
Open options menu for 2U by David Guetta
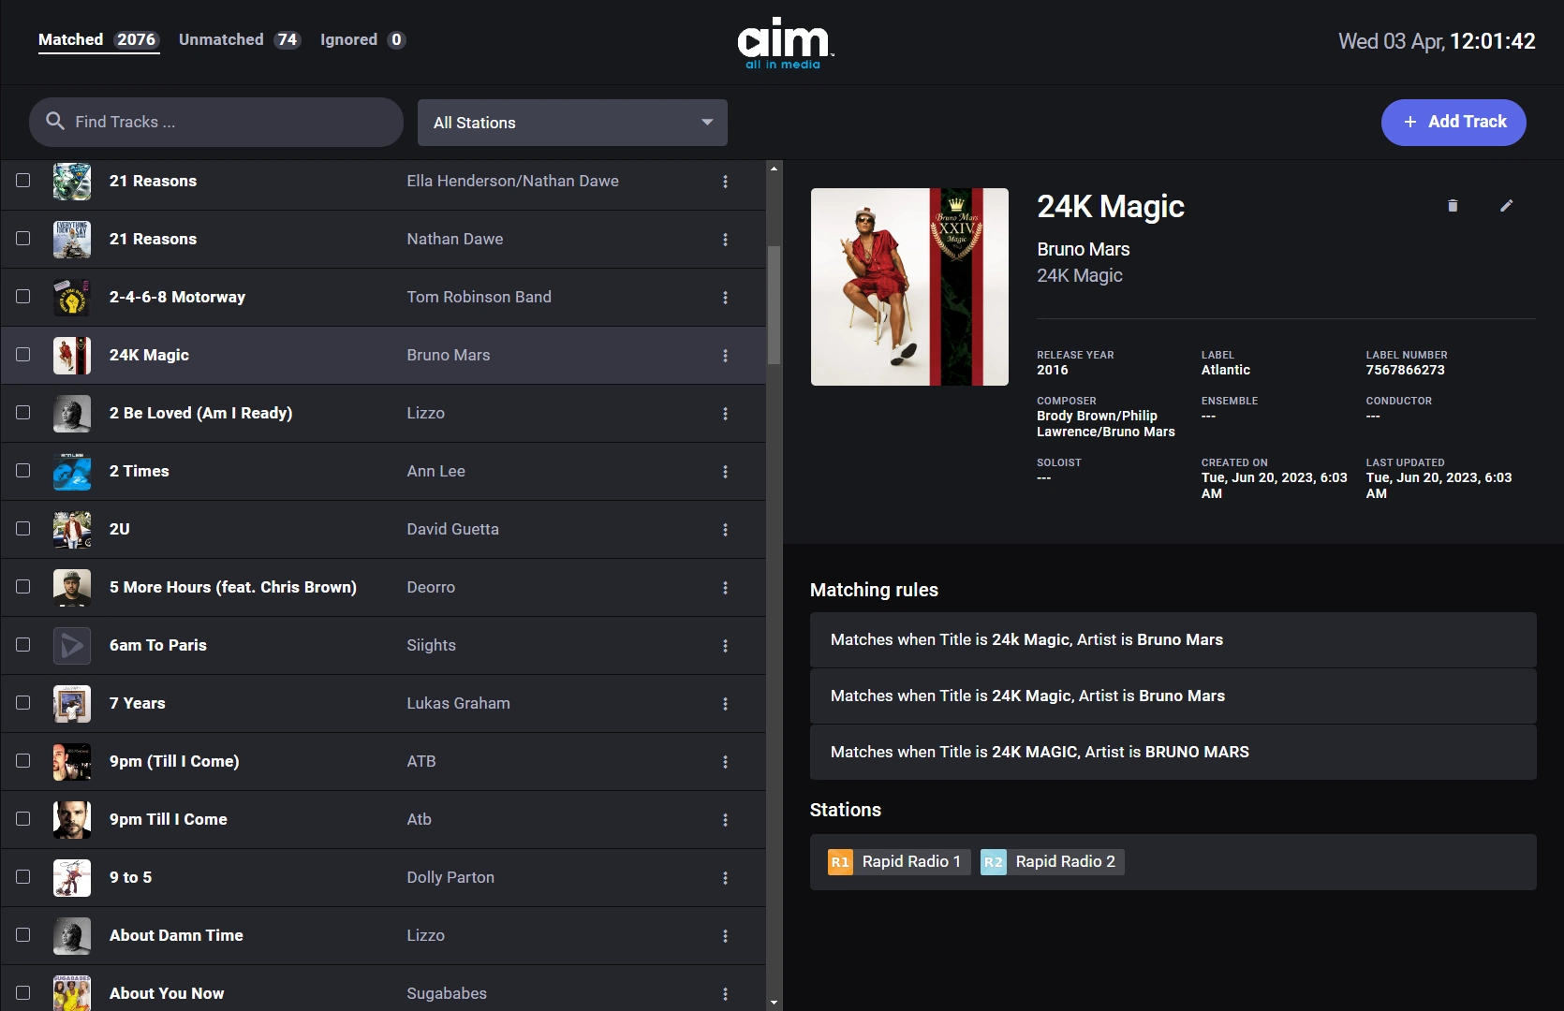point(725,530)
